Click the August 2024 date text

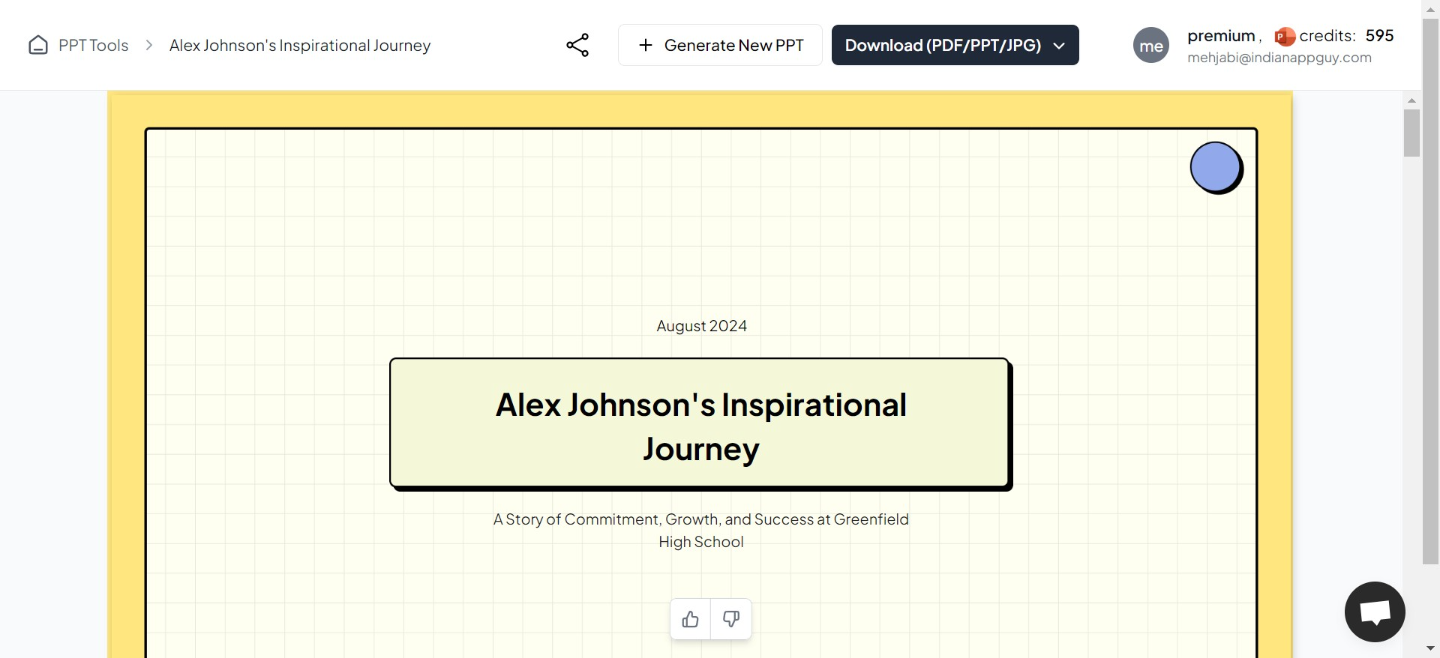(701, 326)
